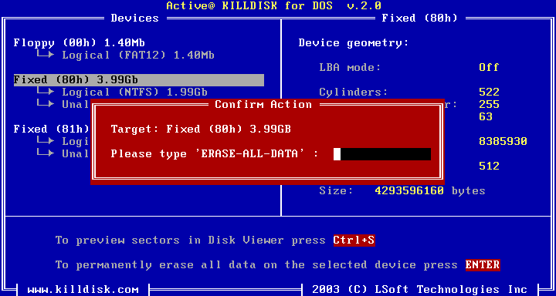Screen dimensions: 556x296
Task: Click the total sectors value 8385930
Action: coord(503,142)
